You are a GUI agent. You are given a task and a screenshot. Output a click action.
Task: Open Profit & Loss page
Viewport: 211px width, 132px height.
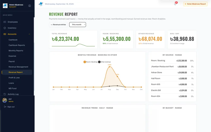pyautogui.click(x=14, y=78)
